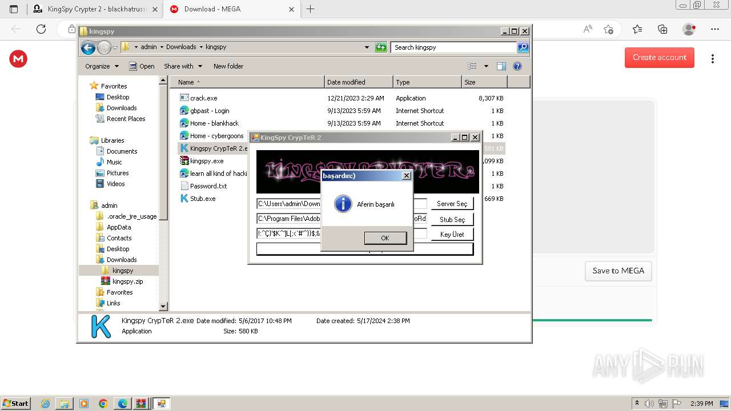Click the MEGA logo
The height and width of the screenshot is (411, 731).
coord(18,58)
